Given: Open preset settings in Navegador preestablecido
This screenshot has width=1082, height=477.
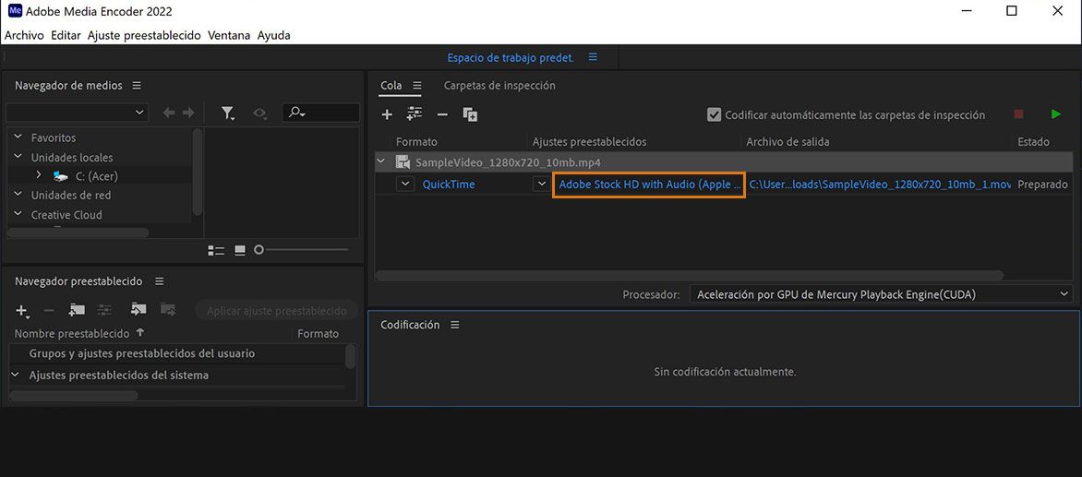Looking at the screenshot, I should [x=105, y=310].
